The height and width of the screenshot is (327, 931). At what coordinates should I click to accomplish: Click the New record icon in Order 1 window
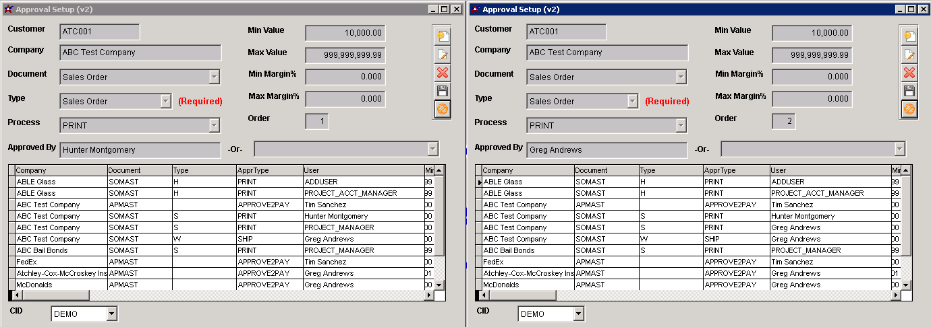[443, 36]
